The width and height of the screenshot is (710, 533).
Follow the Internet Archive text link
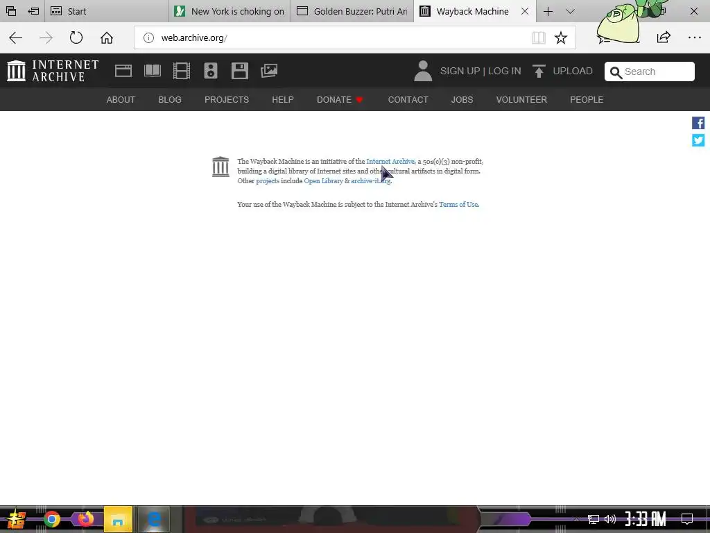[x=391, y=161]
